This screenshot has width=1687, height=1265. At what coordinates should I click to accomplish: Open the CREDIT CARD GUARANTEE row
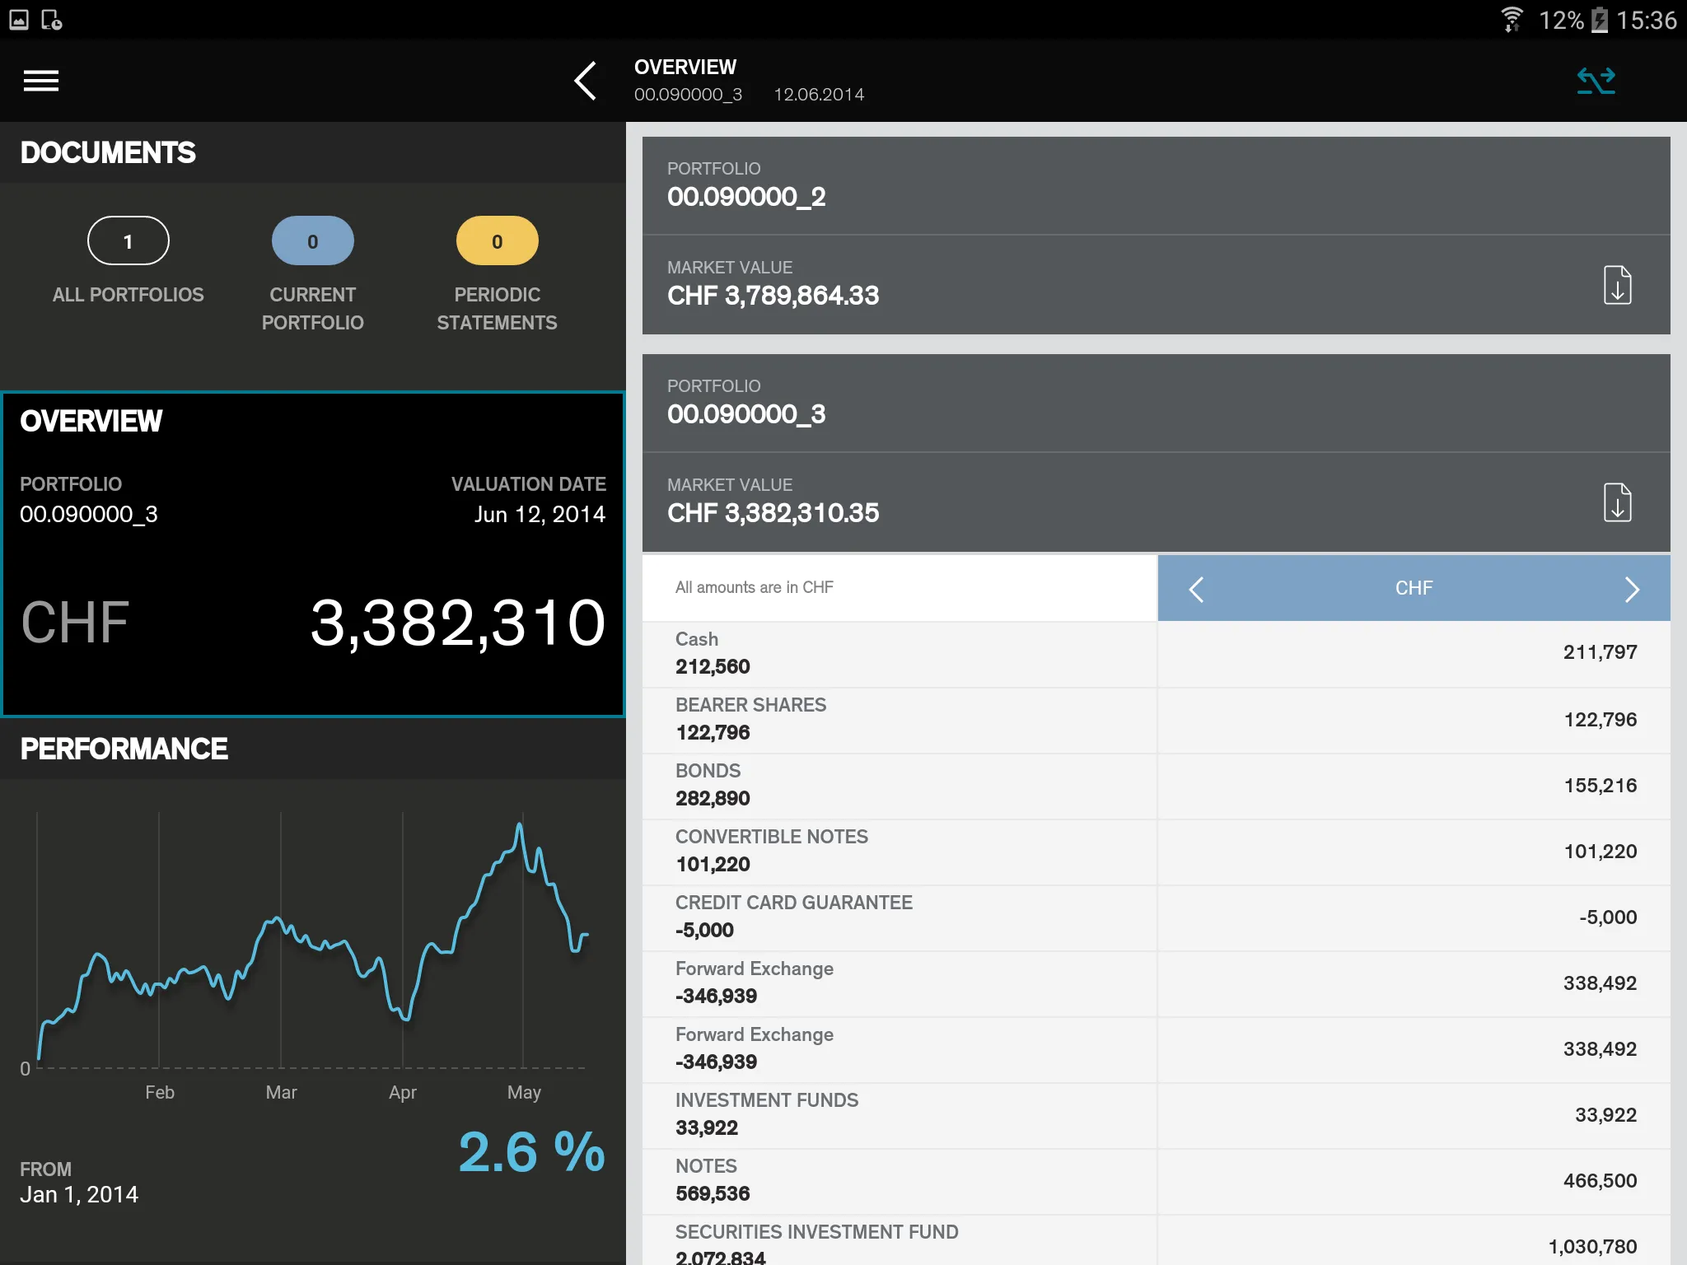(1157, 917)
